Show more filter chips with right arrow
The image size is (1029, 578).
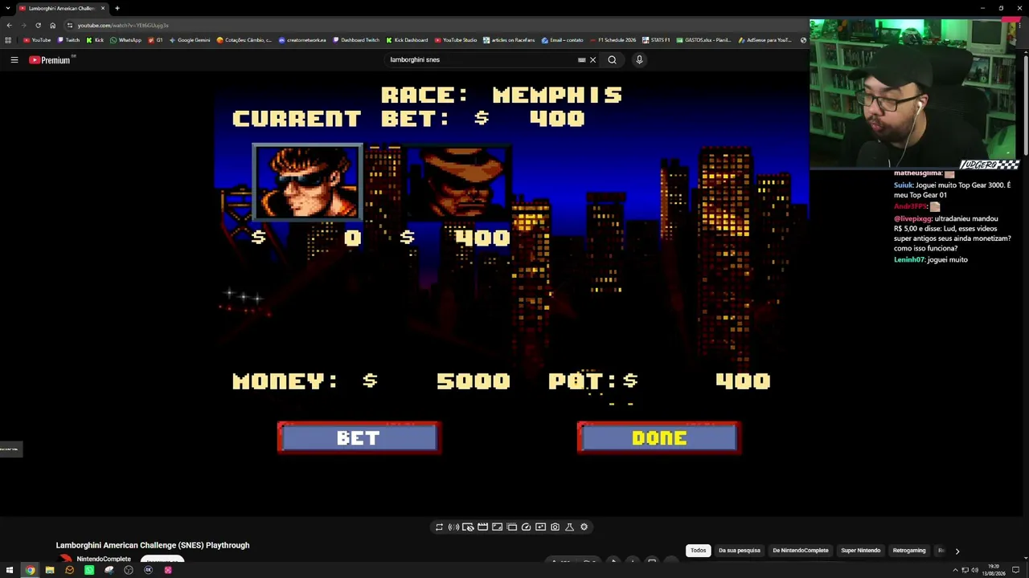click(x=957, y=551)
